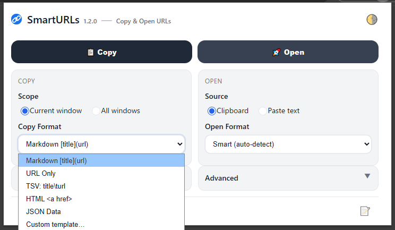Image resolution: width=395 pixels, height=230 pixels.
Task: Click the notepad edit icon in the footer
Action: tap(365, 211)
